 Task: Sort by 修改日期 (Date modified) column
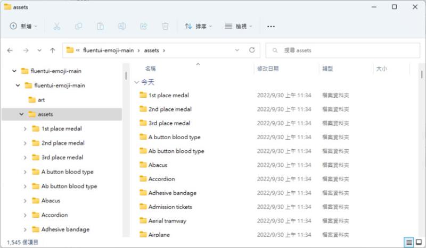pyautogui.click(x=268, y=69)
